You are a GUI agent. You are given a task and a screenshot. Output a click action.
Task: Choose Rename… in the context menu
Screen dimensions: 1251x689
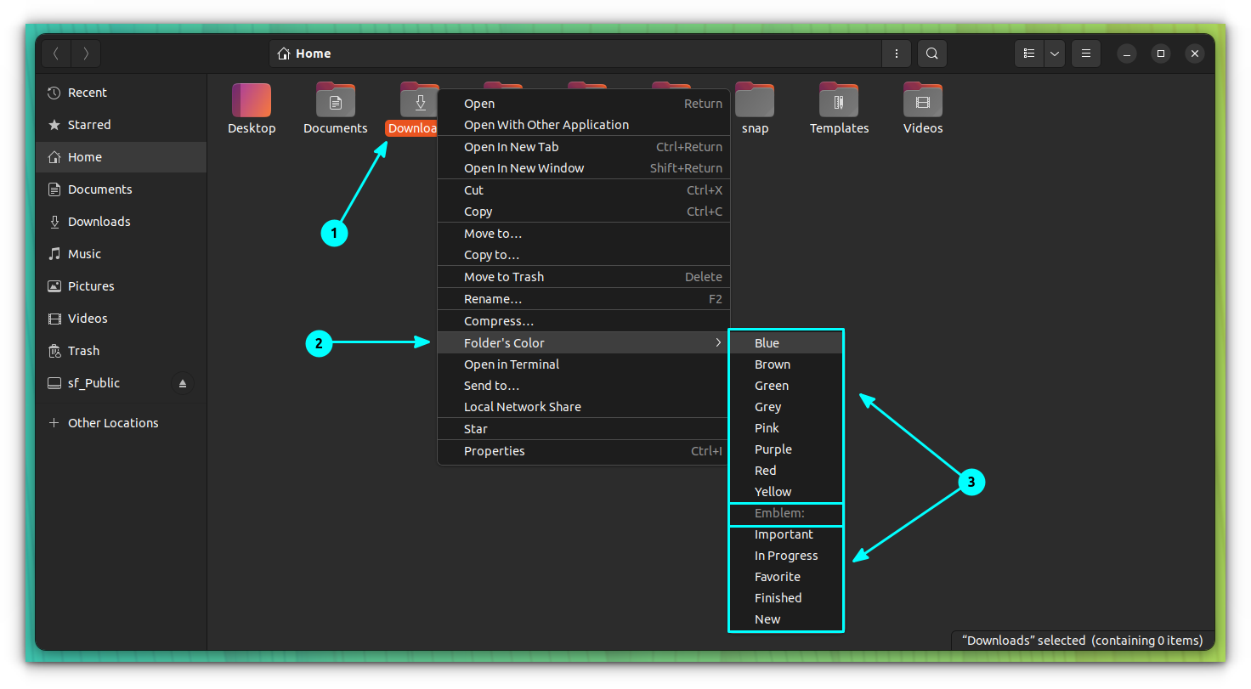(584, 299)
